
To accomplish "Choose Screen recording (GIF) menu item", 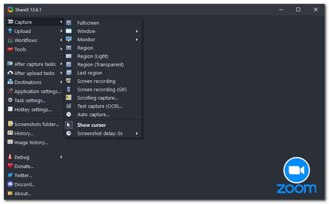I will [x=102, y=89].
